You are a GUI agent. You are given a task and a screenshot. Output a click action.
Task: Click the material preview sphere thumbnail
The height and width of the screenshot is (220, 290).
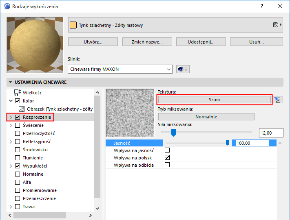pyautogui.click(x=35, y=45)
